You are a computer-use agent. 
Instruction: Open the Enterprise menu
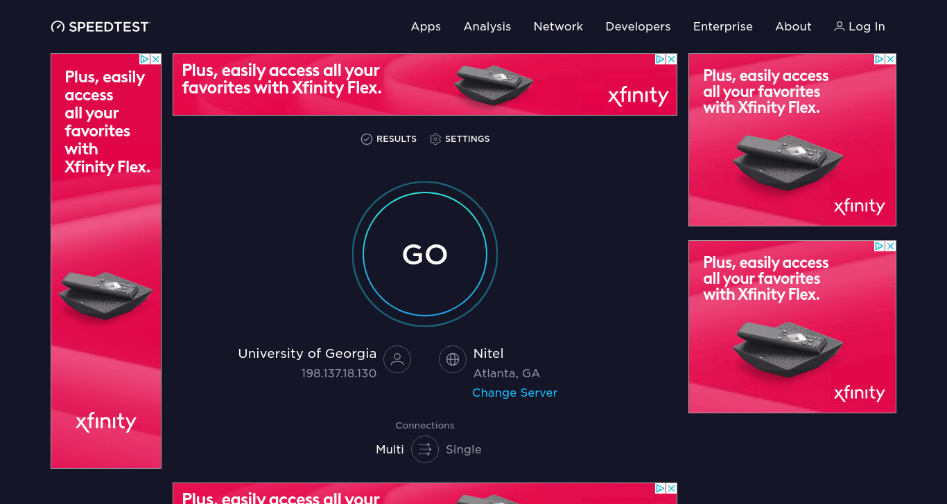click(723, 26)
